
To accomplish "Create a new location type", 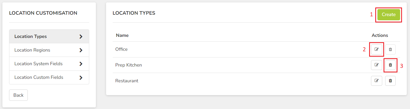I will pyautogui.click(x=389, y=15).
